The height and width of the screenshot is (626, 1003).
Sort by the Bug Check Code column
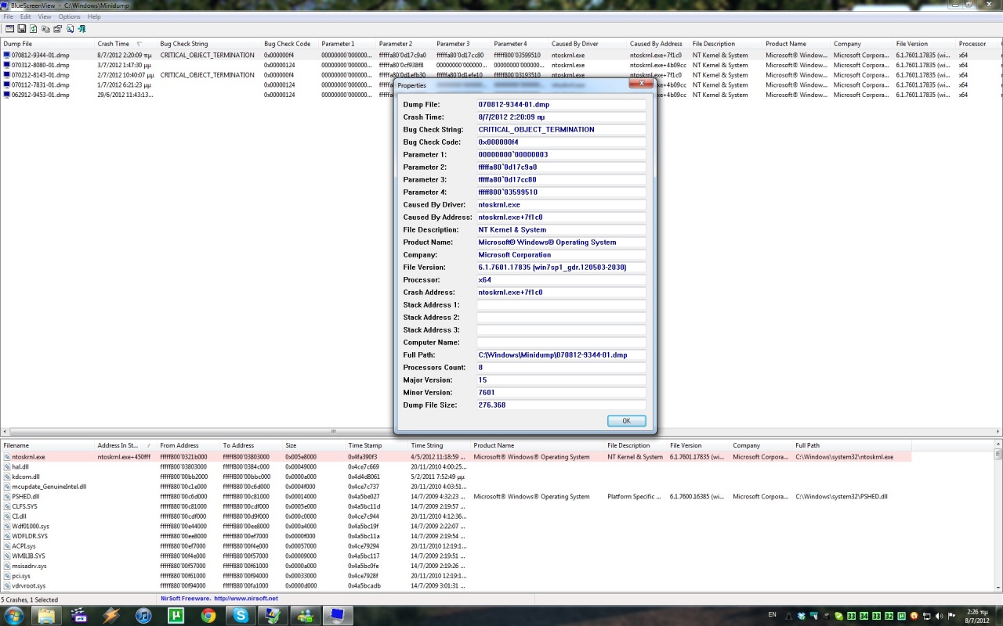click(290, 44)
